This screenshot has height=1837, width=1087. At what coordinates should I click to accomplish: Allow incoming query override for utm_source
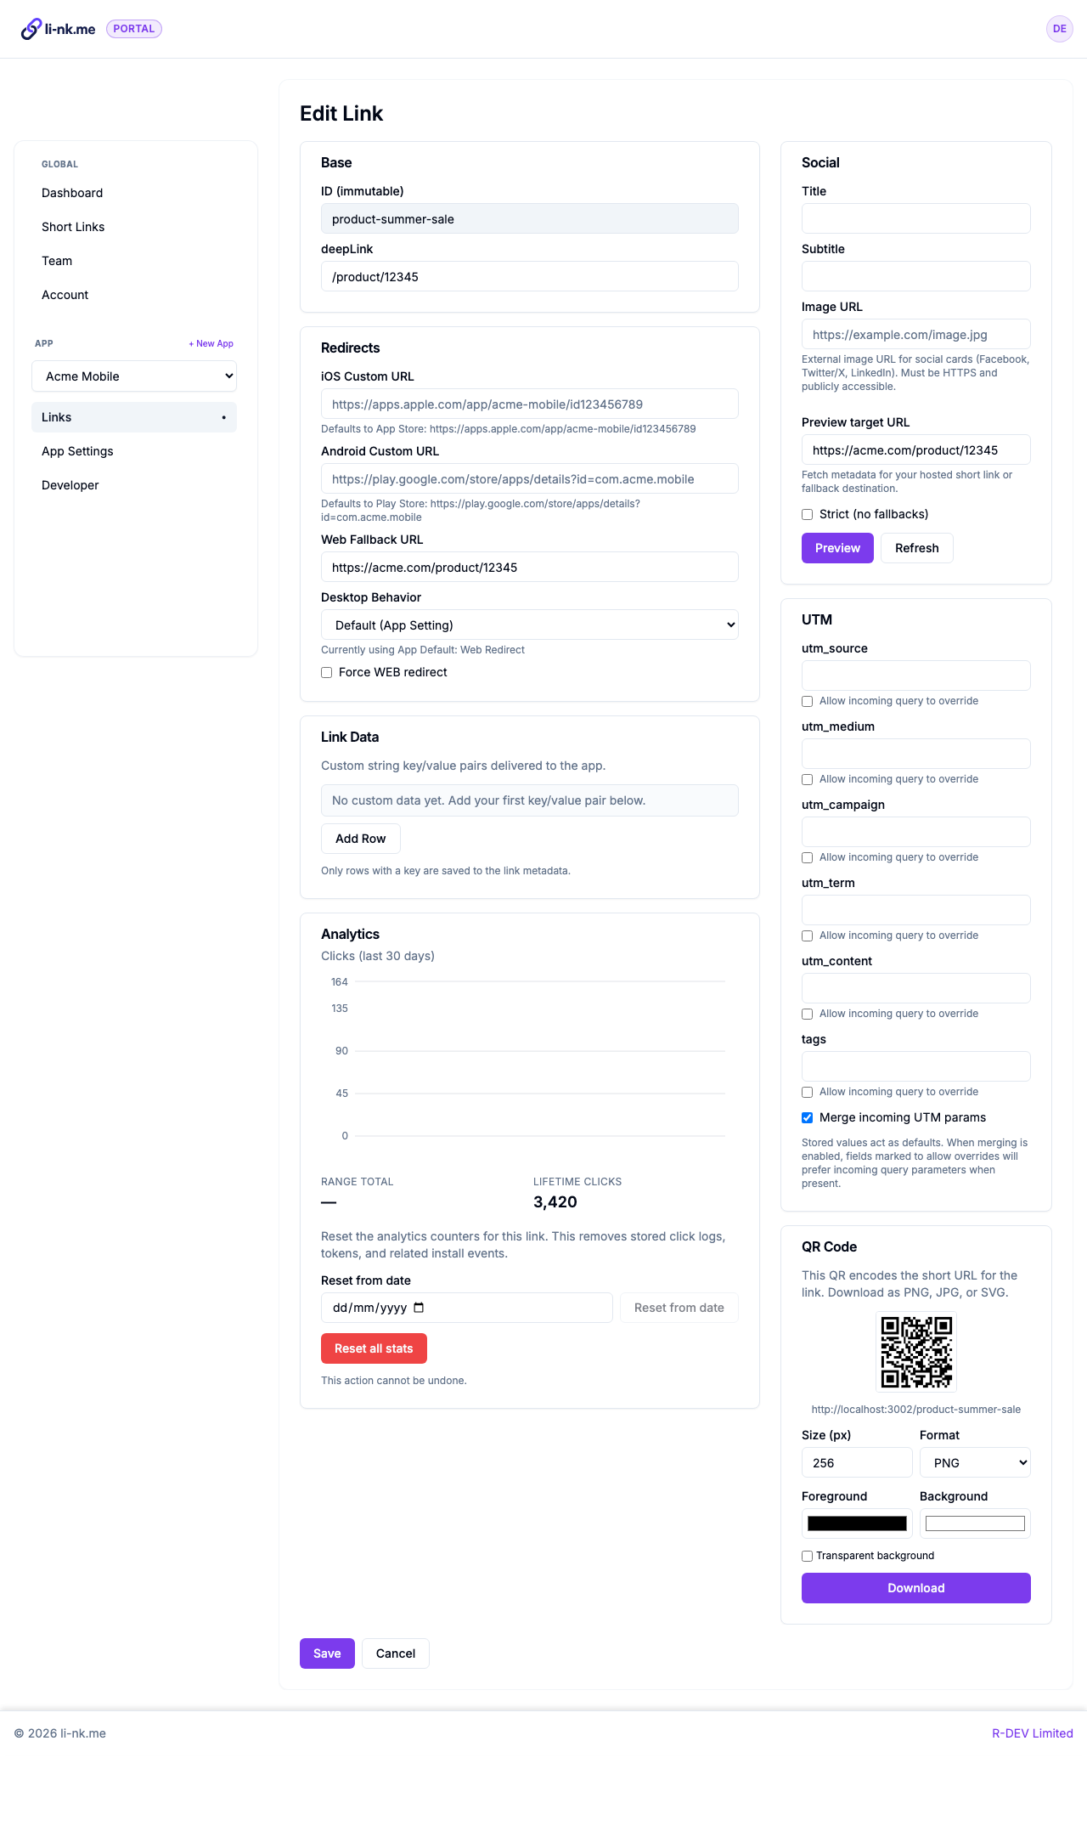[x=807, y=701]
